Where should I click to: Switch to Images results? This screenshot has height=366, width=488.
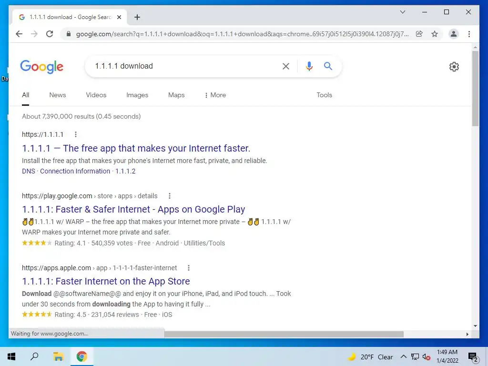137,95
